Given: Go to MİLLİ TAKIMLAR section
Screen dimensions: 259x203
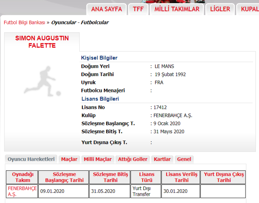Looking at the screenshot, I should (x=177, y=9).
